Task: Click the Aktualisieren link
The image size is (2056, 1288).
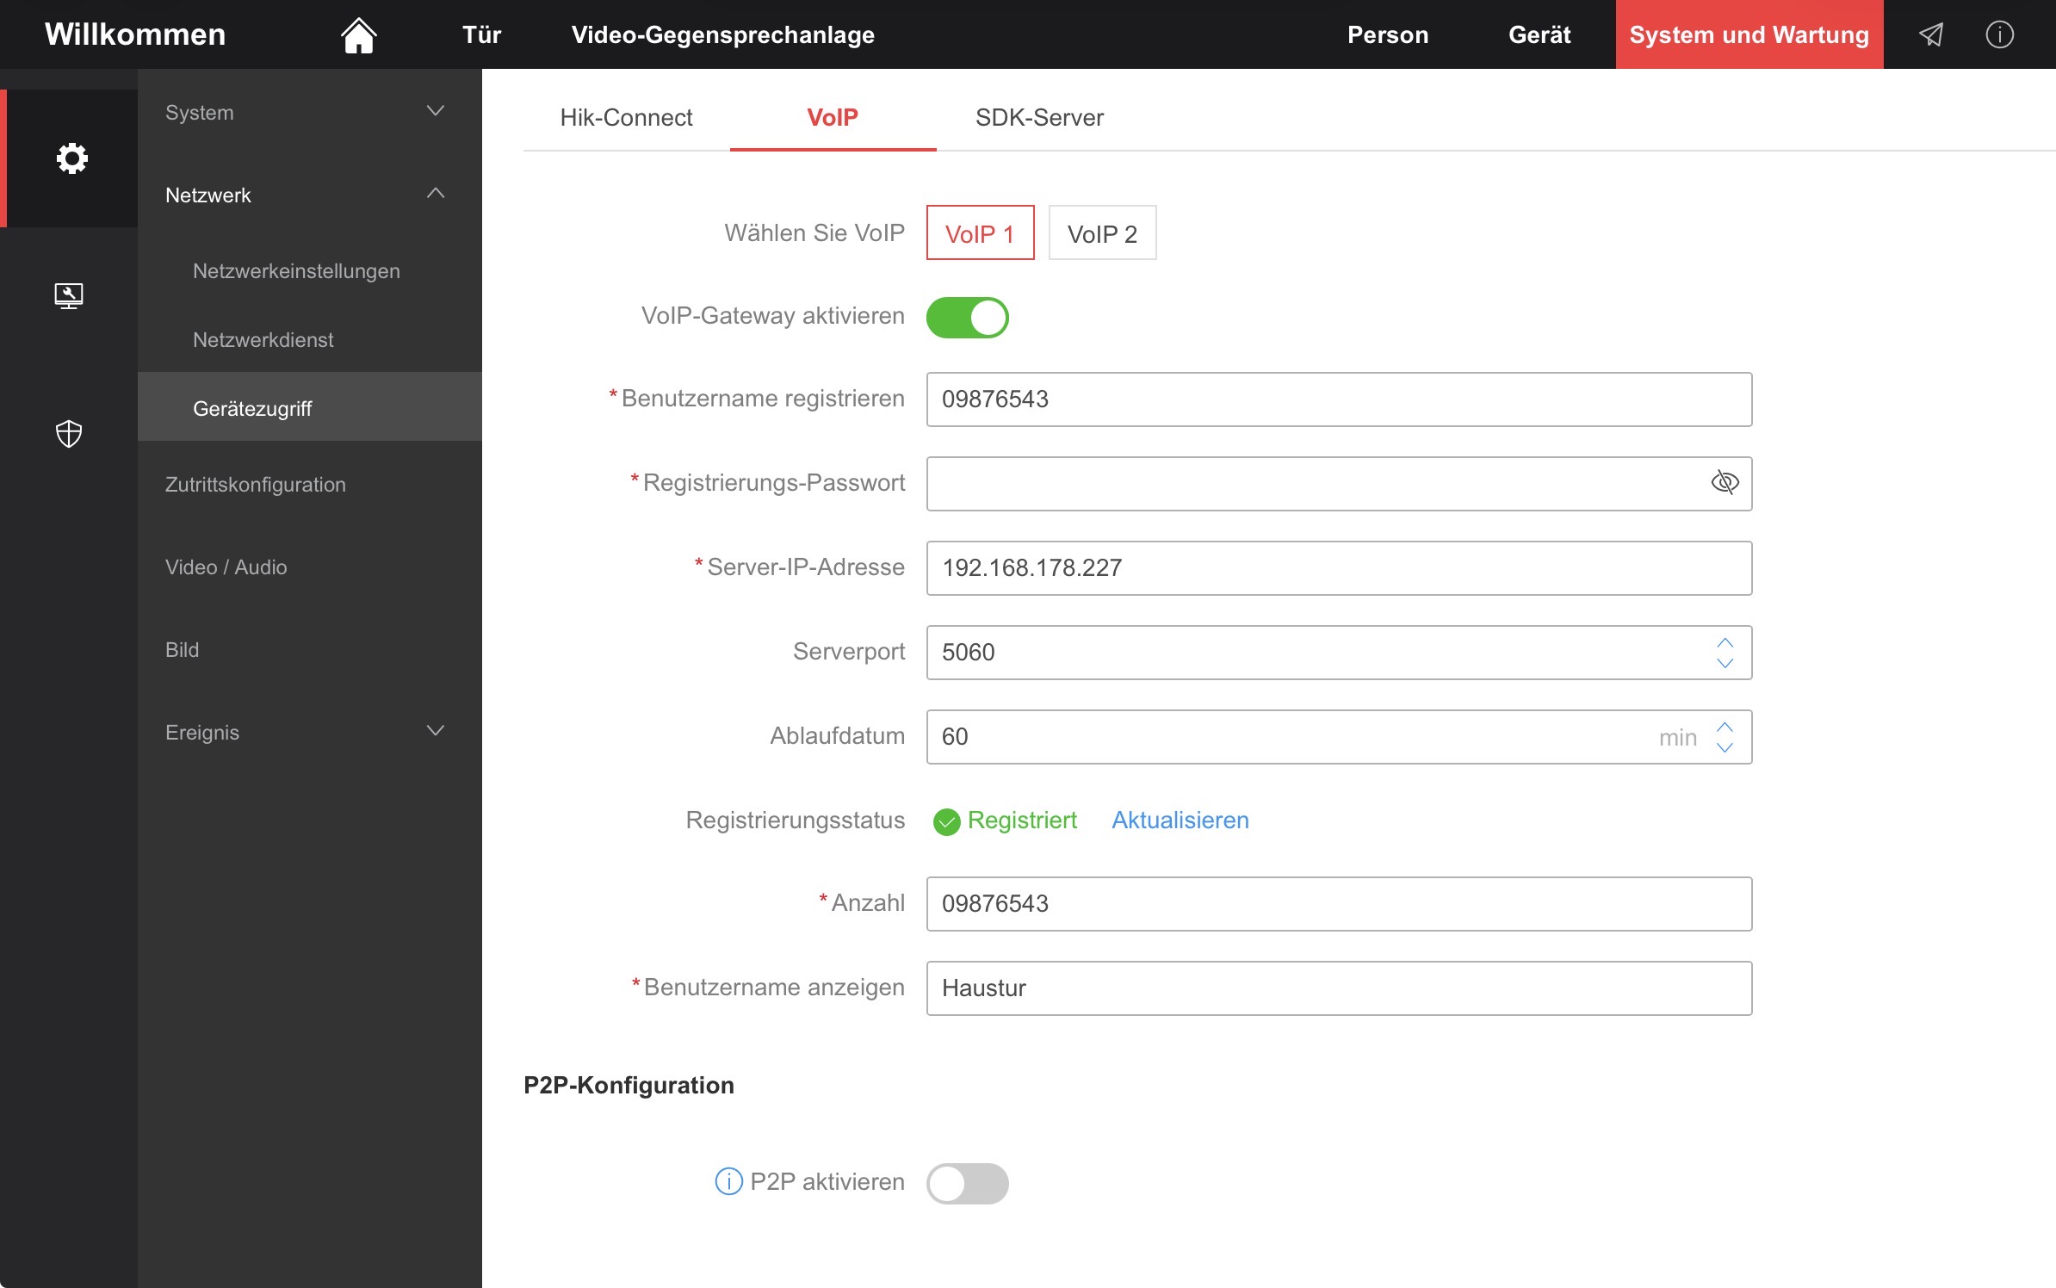Action: click(x=1180, y=820)
